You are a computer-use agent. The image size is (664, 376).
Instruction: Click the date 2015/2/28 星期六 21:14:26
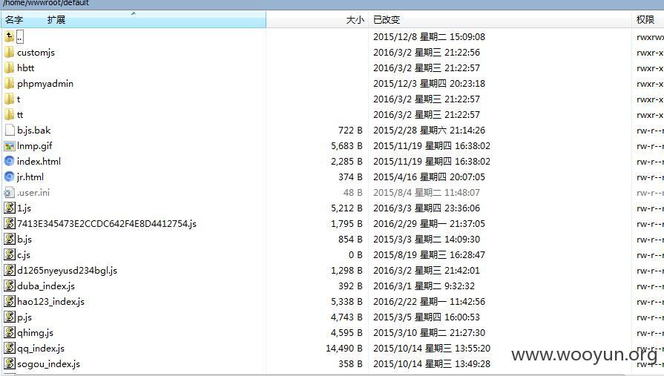(x=429, y=130)
